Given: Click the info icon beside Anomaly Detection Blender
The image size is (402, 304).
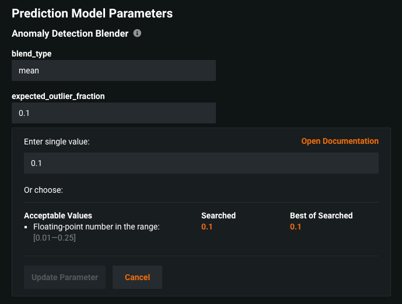Looking at the screenshot, I should [137, 33].
